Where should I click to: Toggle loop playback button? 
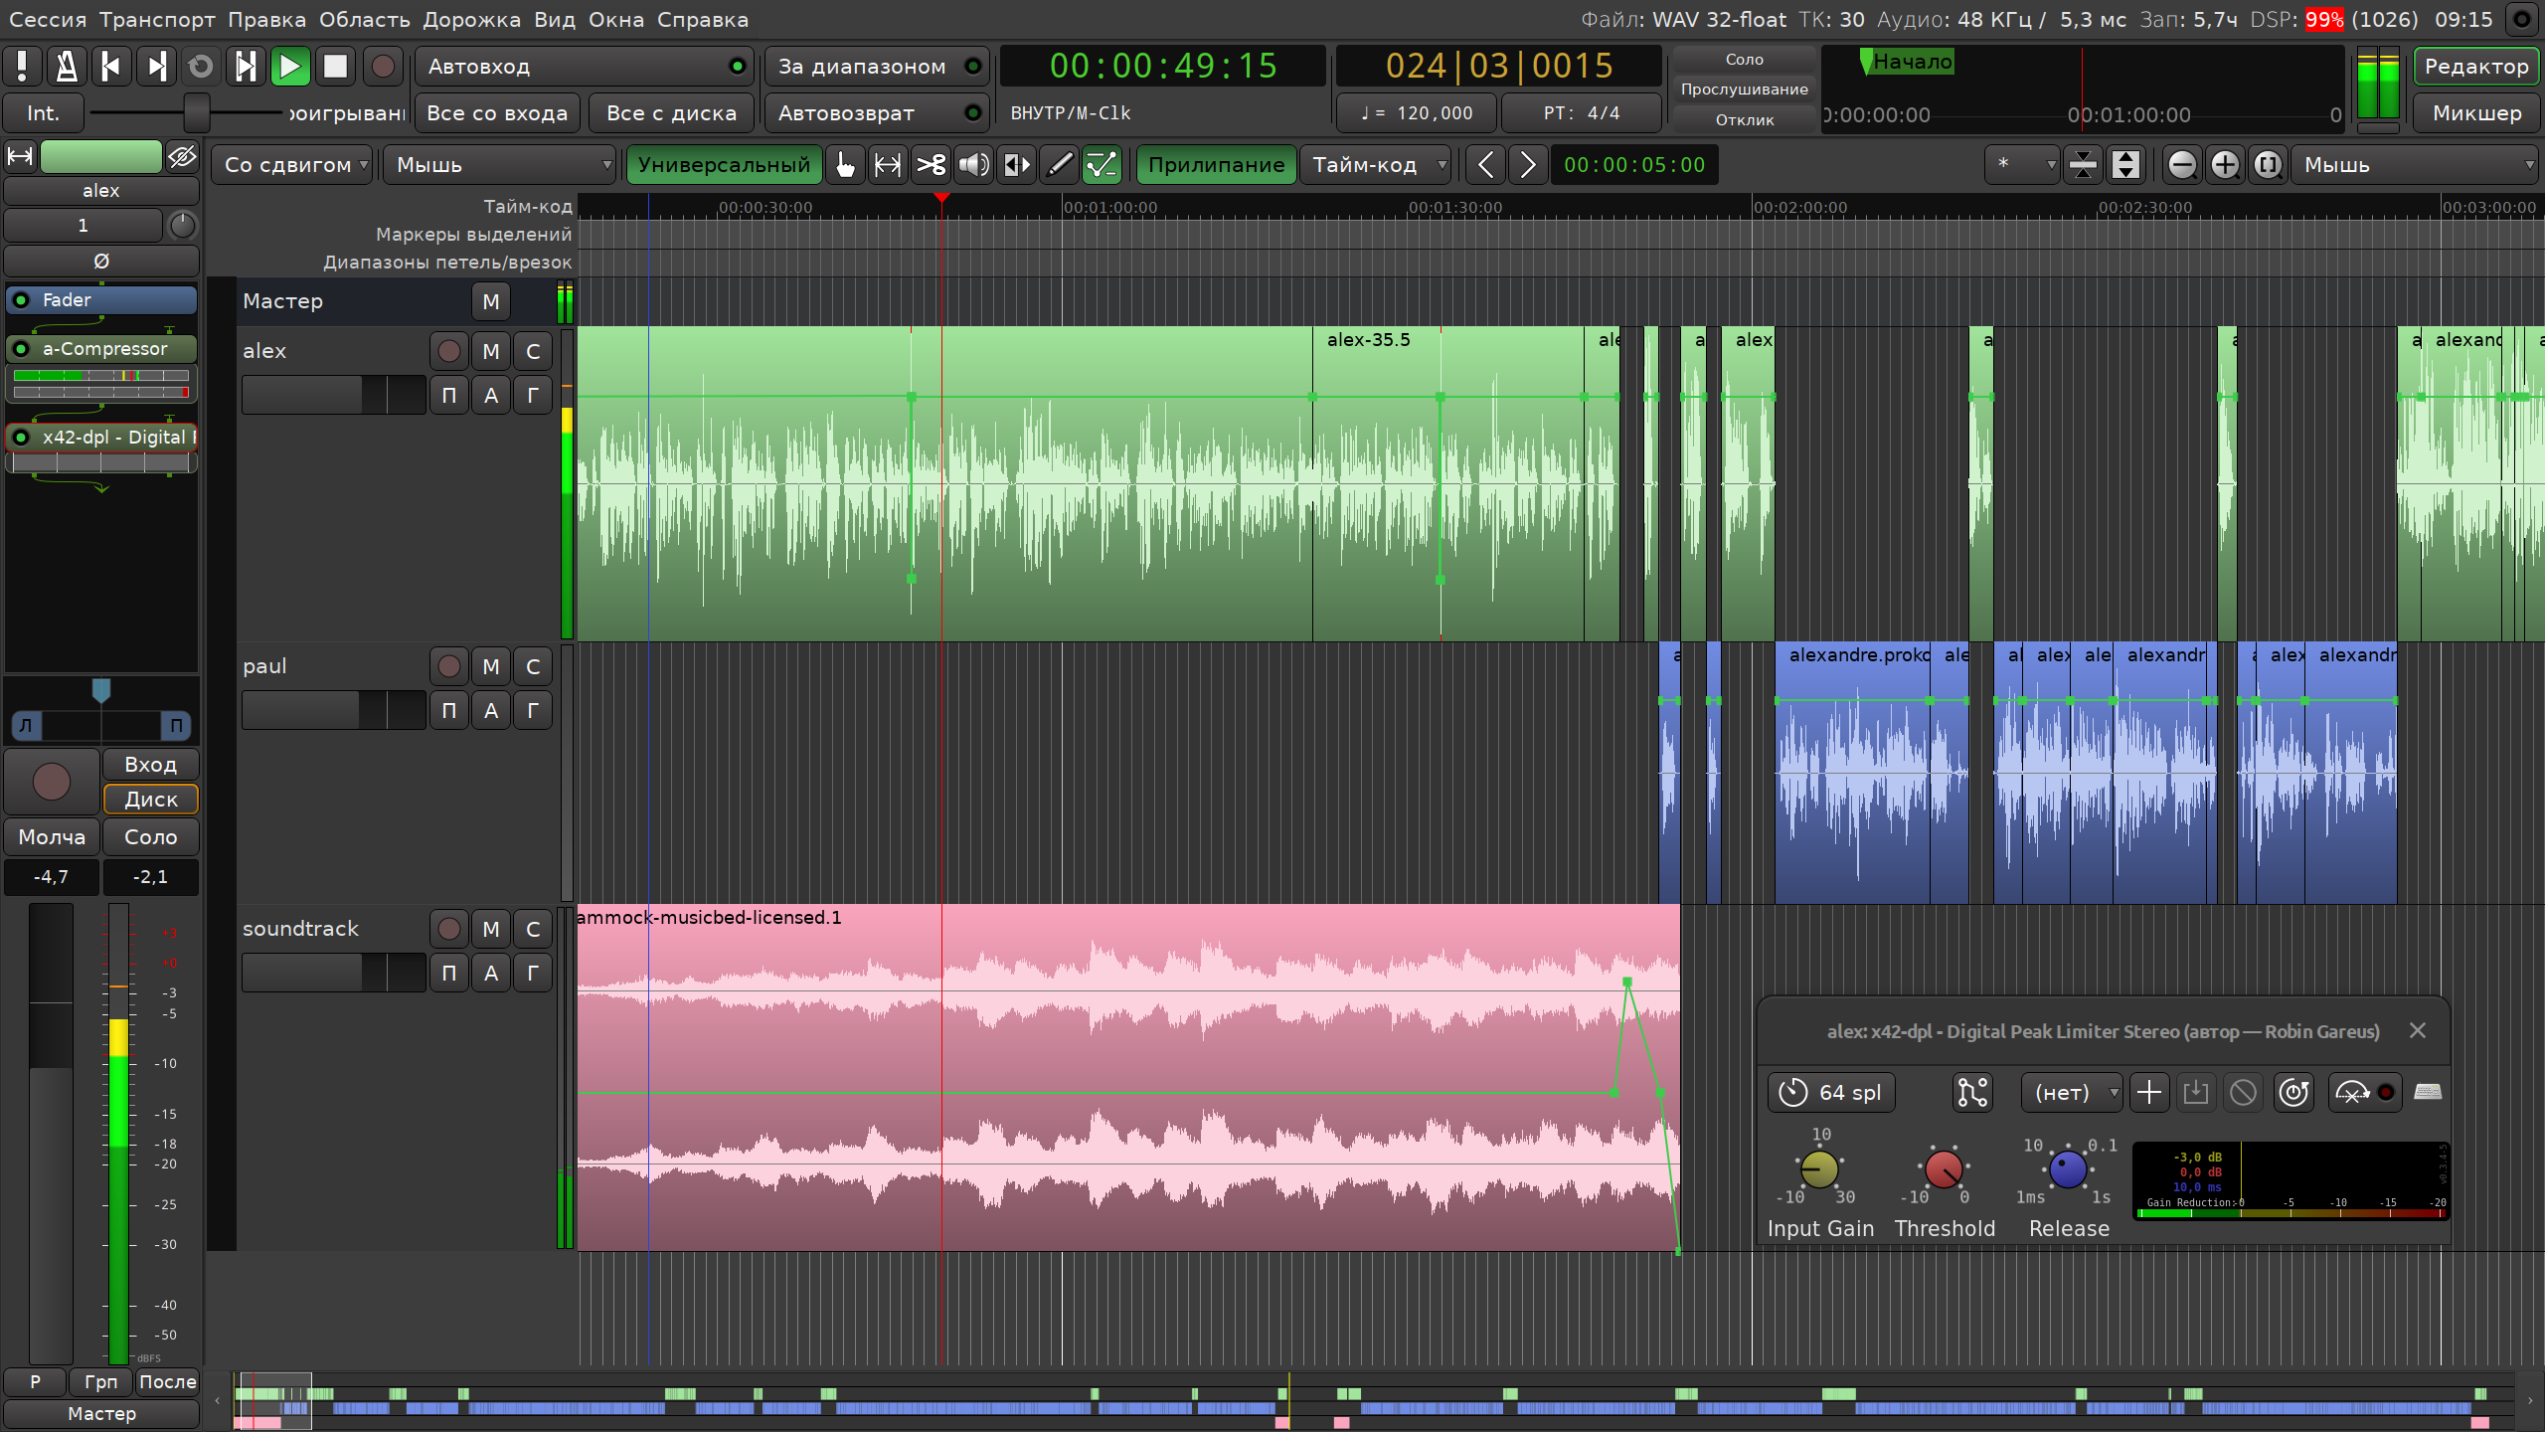tap(200, 67)
